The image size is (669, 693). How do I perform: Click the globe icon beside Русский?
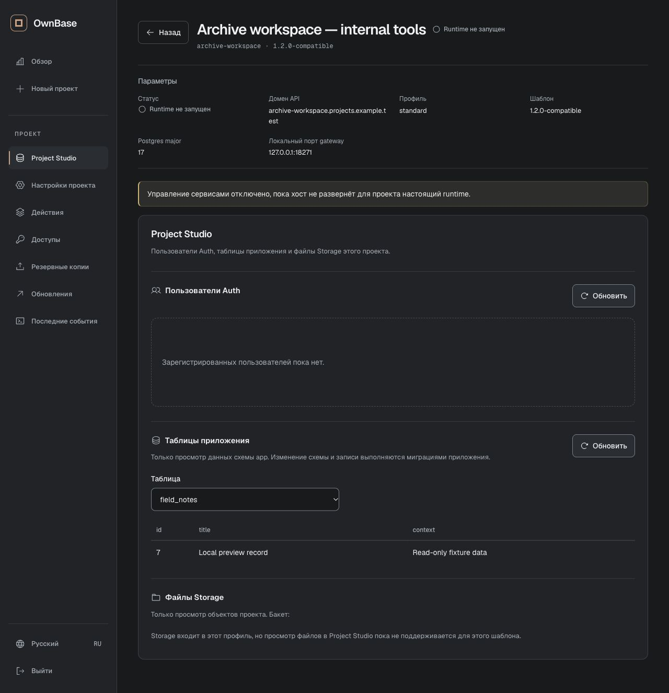click(x=20, y=644)
